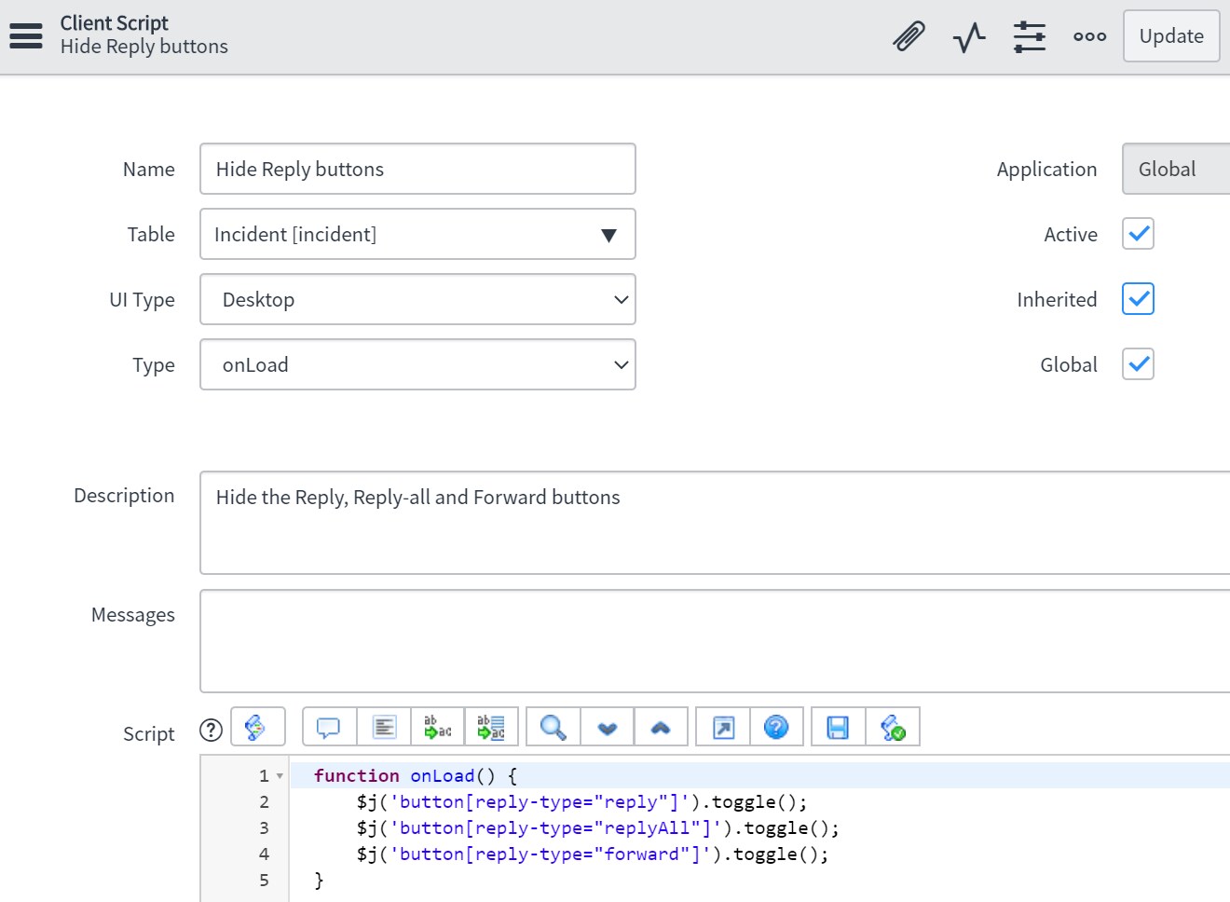This screenshot has height=902, width=1230.
Task: Click the blue editor help icon
Action: click(776, 727)
